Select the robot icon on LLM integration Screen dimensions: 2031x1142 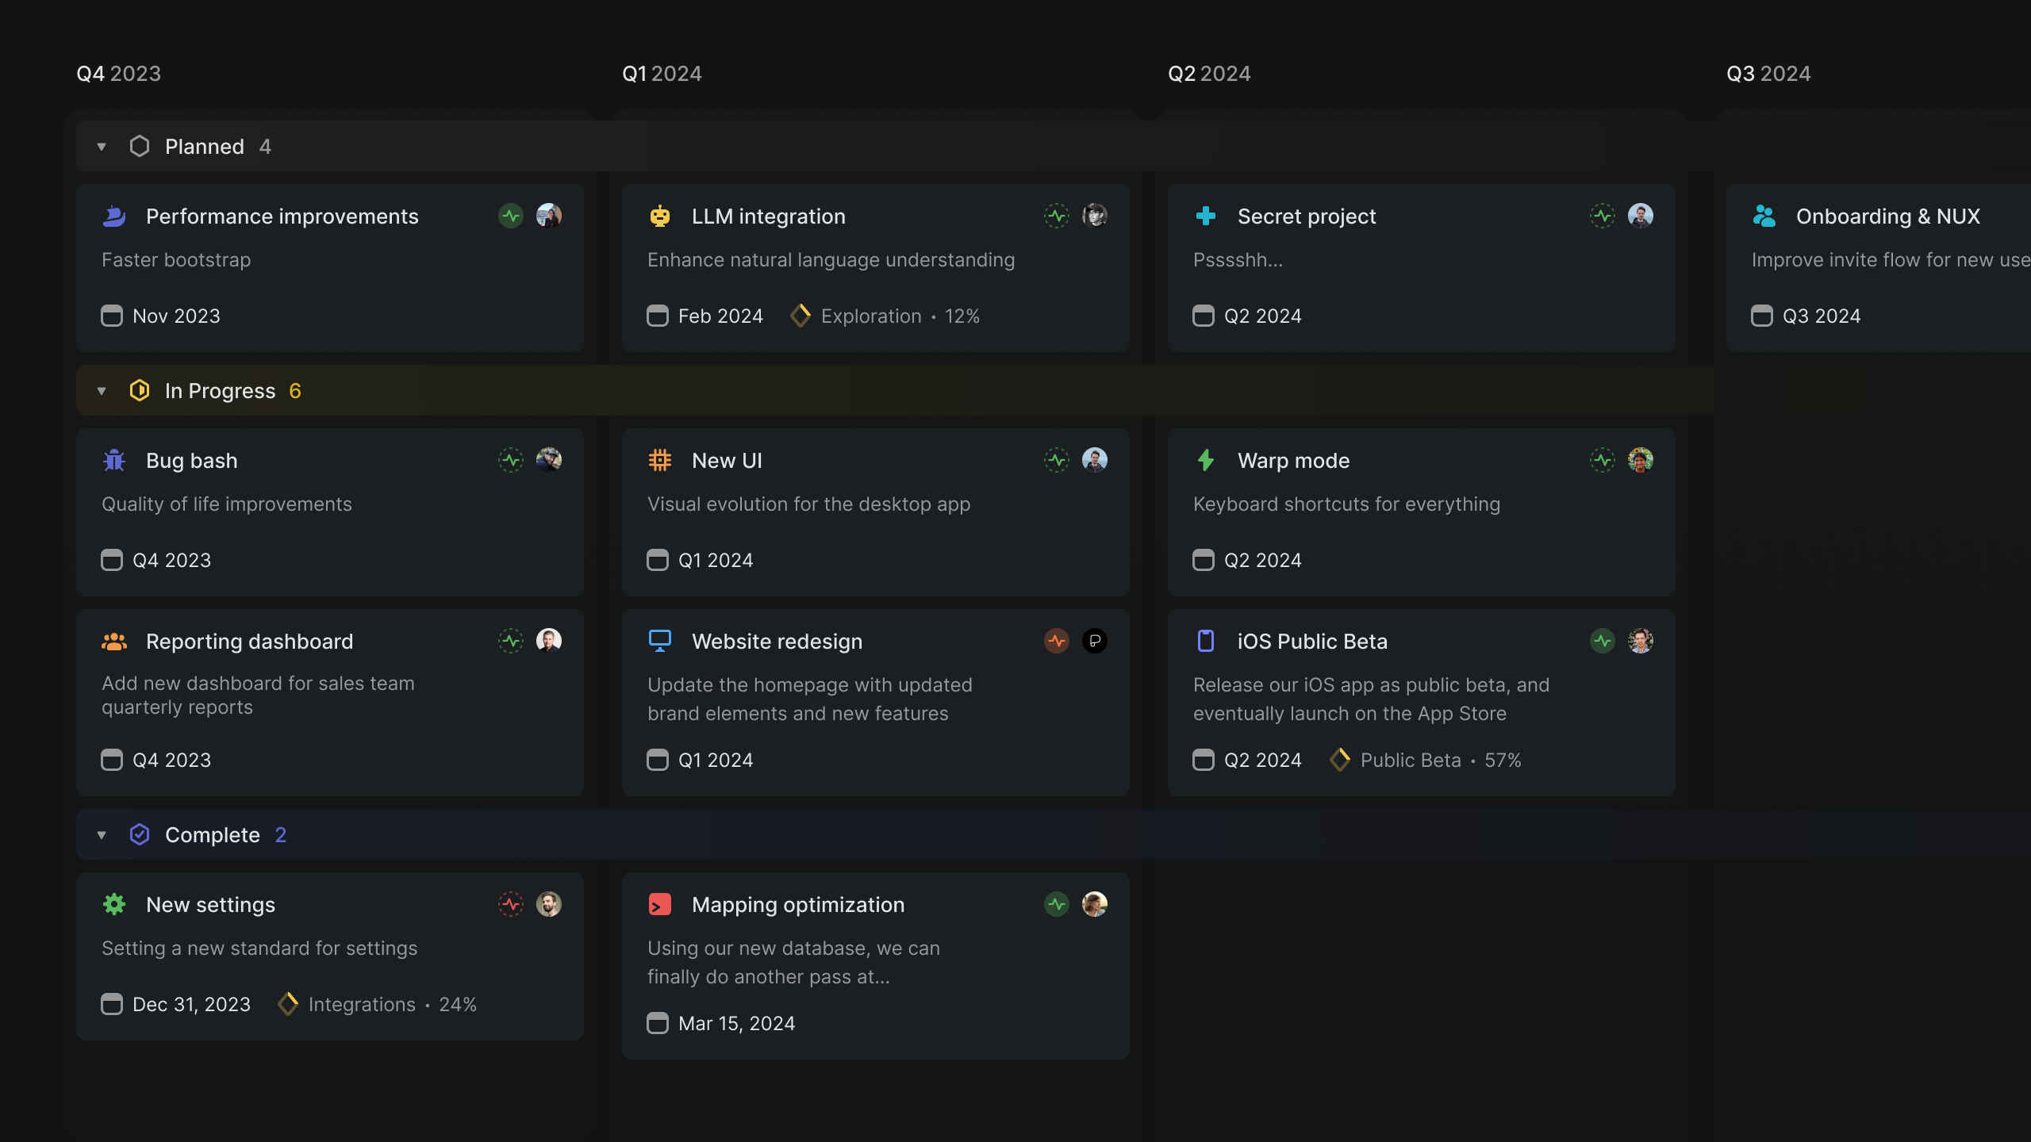tap(659, 216)
